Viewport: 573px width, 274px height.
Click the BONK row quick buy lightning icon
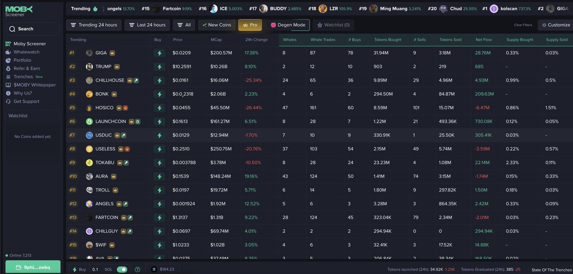(159, 94)
